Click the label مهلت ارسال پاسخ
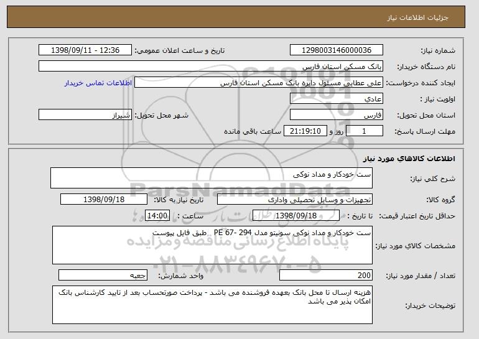This screenshot has width=479, height=339. click(426, 131)
